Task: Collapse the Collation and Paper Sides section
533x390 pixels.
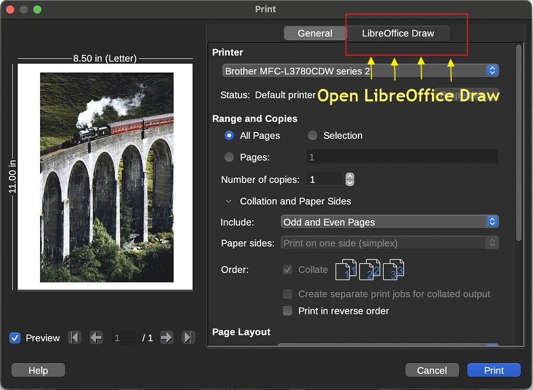Action: (228, 201)
